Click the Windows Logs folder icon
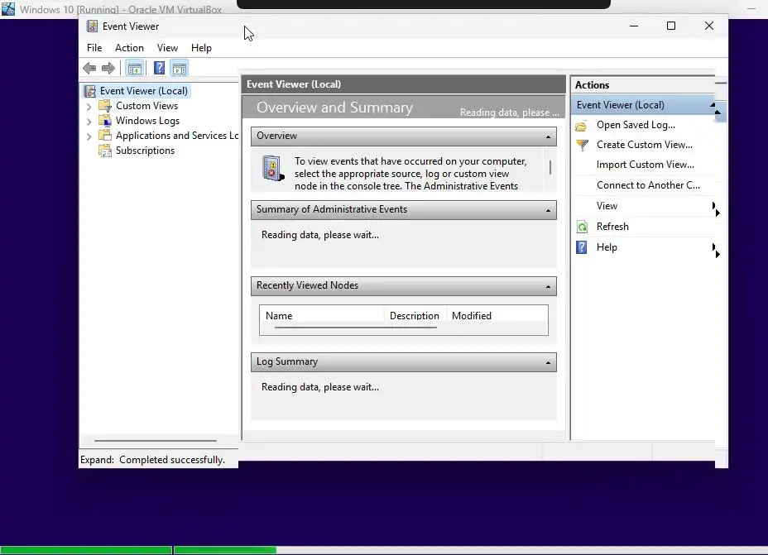The height and width of the screenshot is (555, 768). [105, 121]
